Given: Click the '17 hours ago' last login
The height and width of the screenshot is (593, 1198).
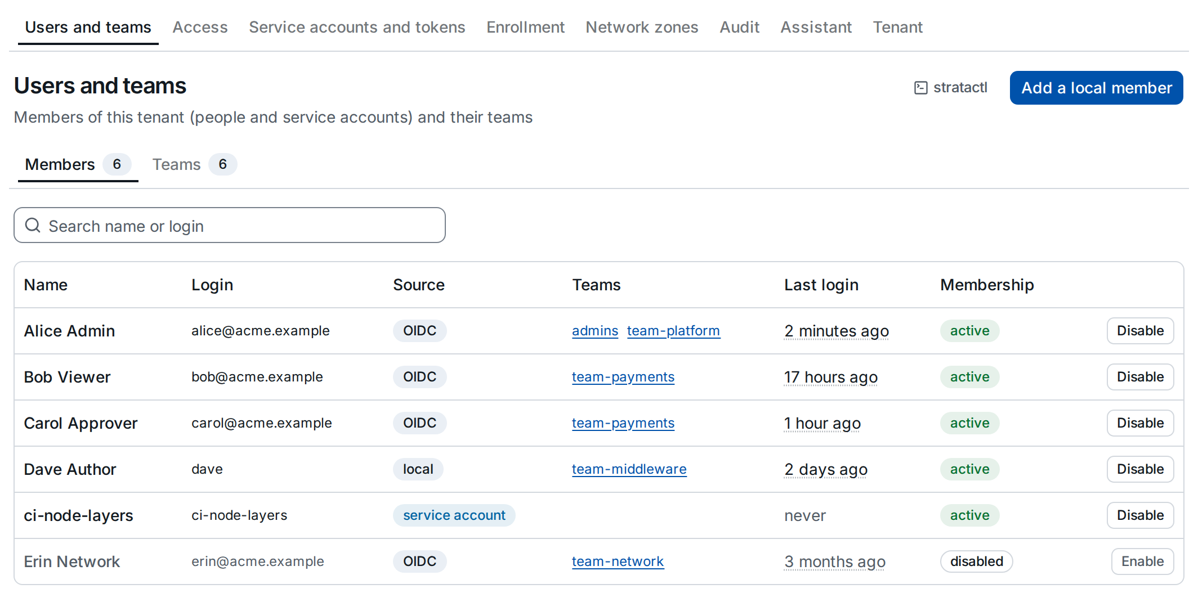Looking at the screenshot, I should click(831, 377).
